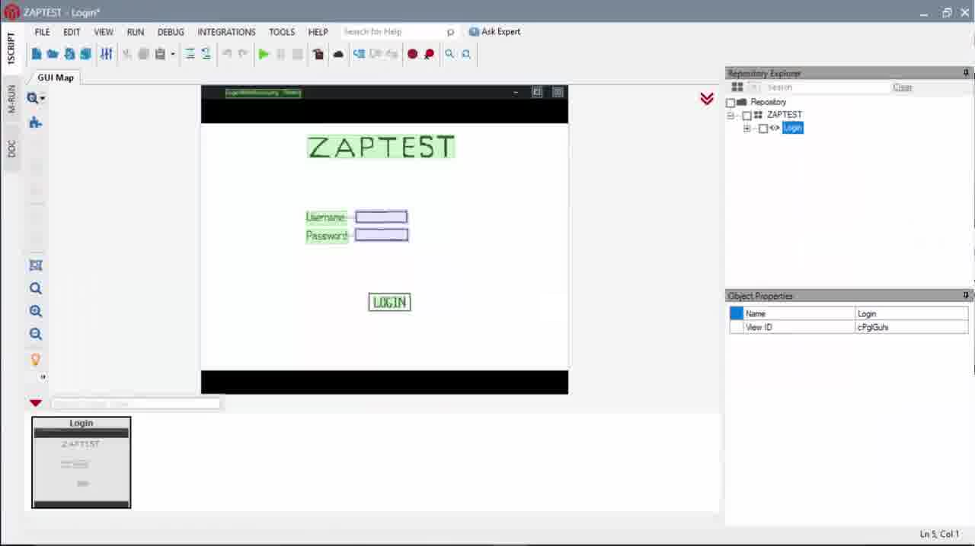Open the FILE menu
Viewport: 975px width, 546px height.
(x=43, y=32)
